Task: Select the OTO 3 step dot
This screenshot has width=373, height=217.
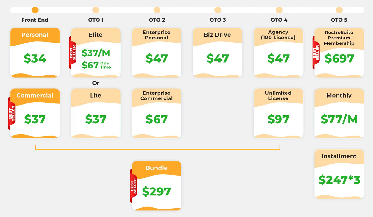Action: tap(218, 10)
